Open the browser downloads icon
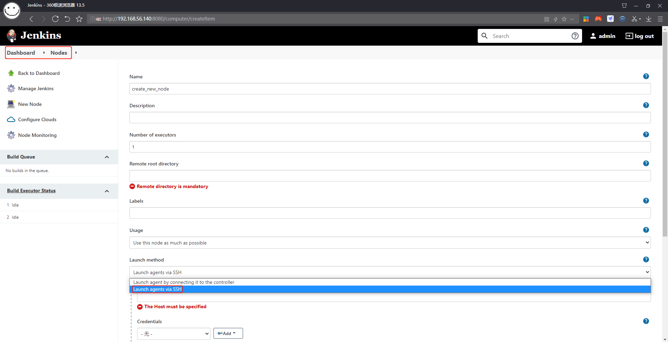Image resolution: width=668 pixels, height=342 pixels. pyautogui.click(x=649, y=19)
